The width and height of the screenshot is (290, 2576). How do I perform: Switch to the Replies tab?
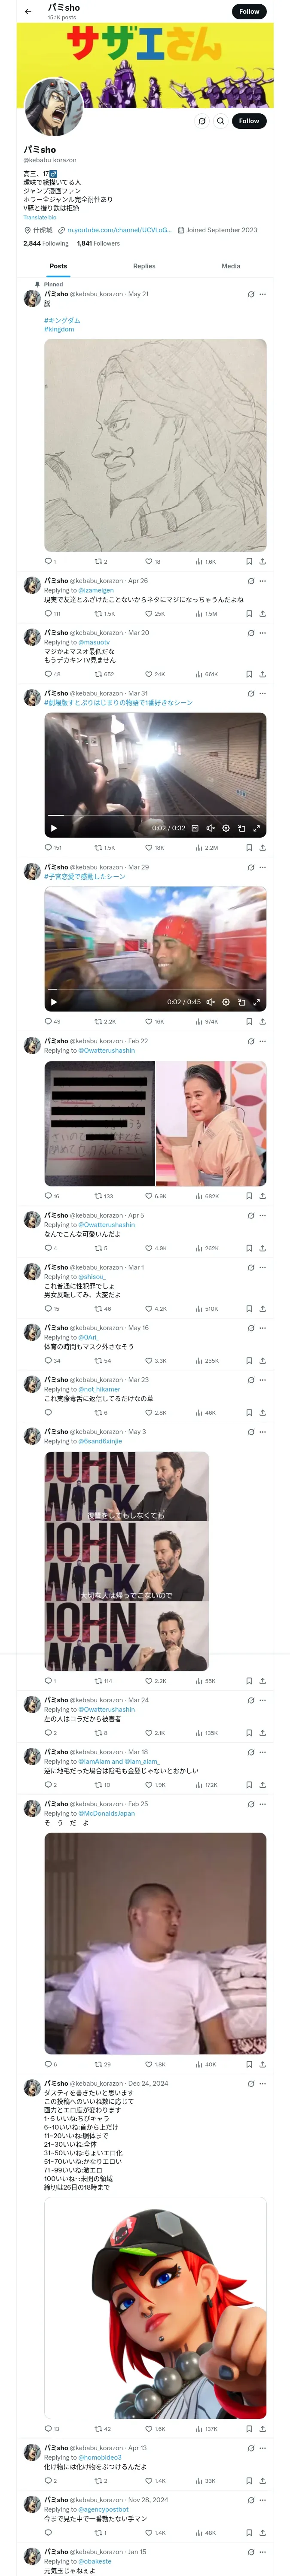[x=144, y=266]
